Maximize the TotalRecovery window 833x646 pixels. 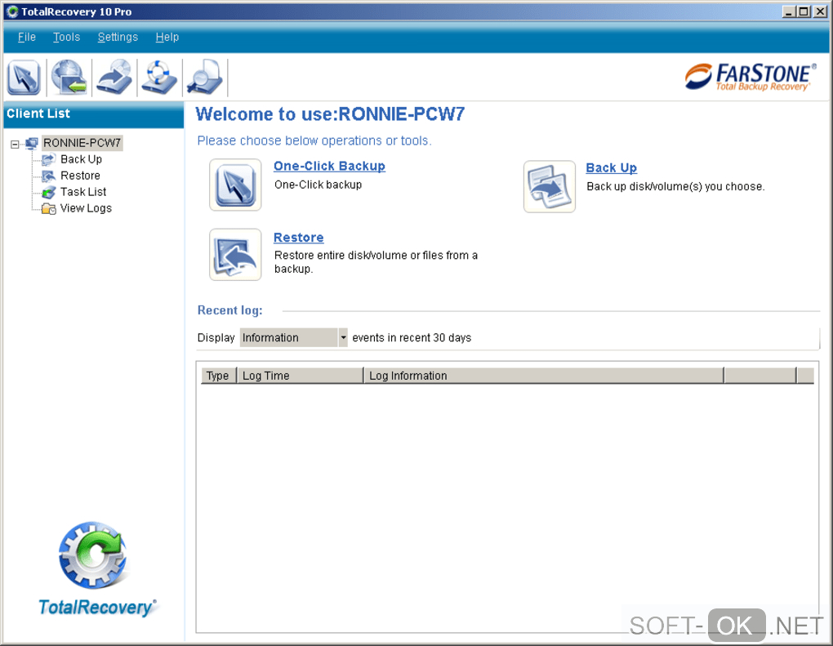click(x=804, y=11)
